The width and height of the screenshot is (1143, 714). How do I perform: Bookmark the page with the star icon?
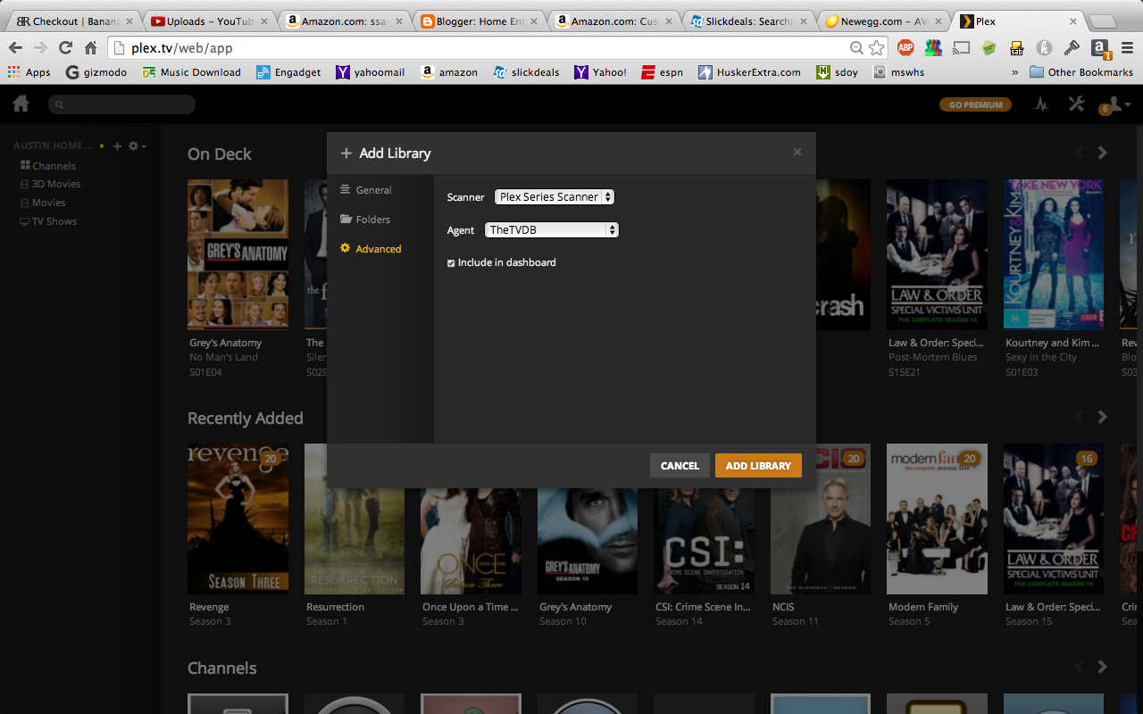click(877, 48)
